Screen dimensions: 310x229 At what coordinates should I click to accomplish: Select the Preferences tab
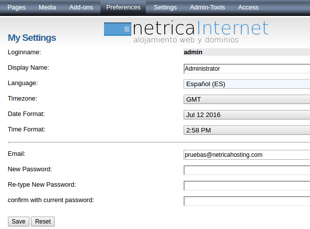tap(123, 7)
